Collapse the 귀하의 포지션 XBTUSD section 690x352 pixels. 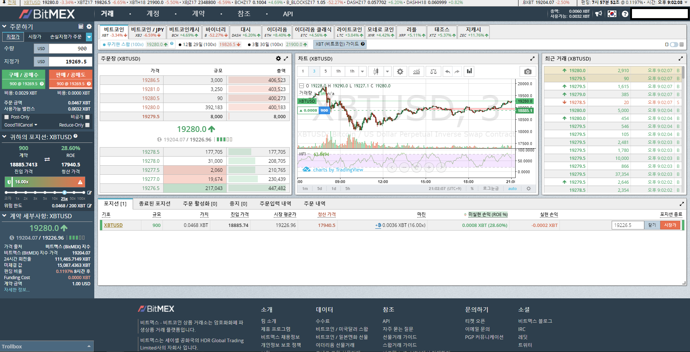tap(4, 137)
